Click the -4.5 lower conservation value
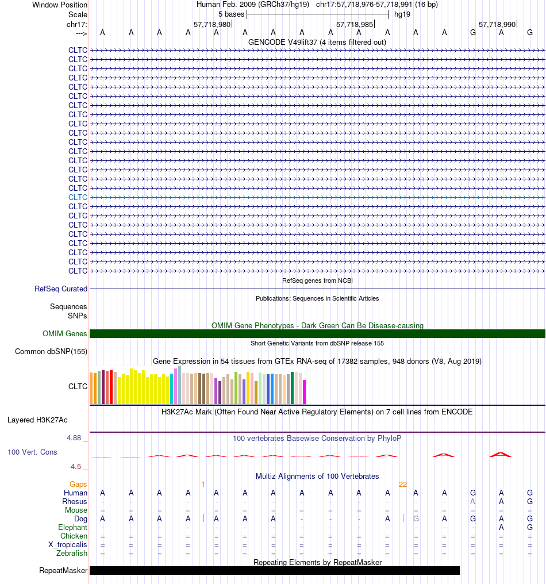Image resolution: width=546 pixels, height=584 pixels. [75, 467]
